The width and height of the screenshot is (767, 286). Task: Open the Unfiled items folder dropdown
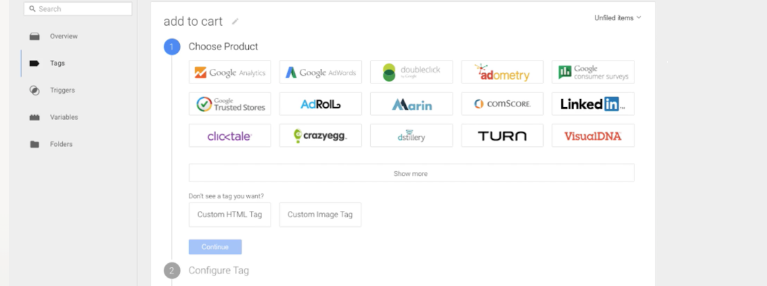(x=617, y=18)
